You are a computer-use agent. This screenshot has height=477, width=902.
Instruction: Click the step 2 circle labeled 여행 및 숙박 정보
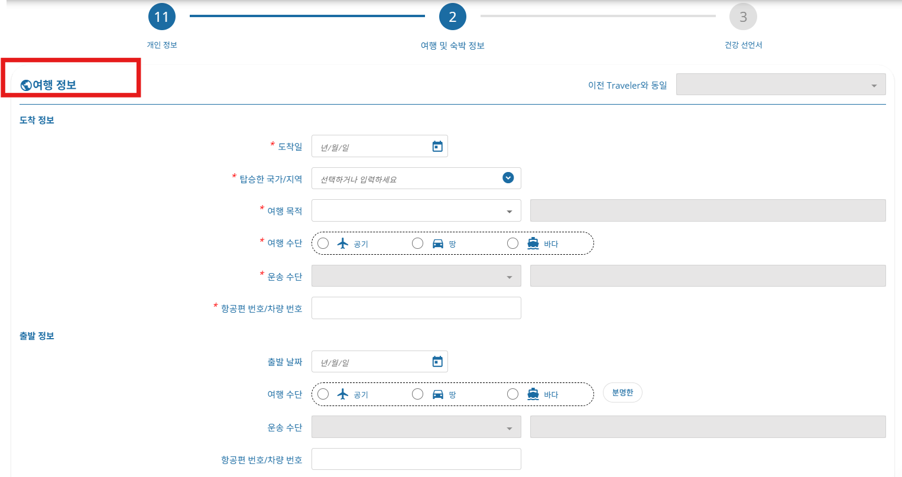453,17
